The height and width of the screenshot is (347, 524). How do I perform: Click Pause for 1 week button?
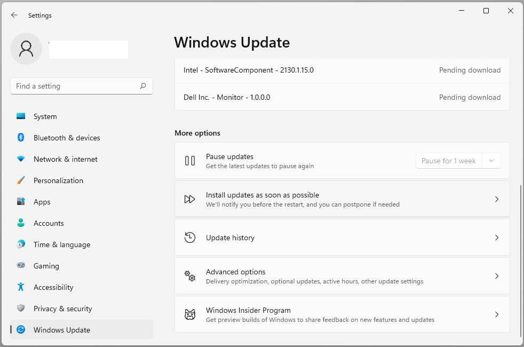point(448,161)
